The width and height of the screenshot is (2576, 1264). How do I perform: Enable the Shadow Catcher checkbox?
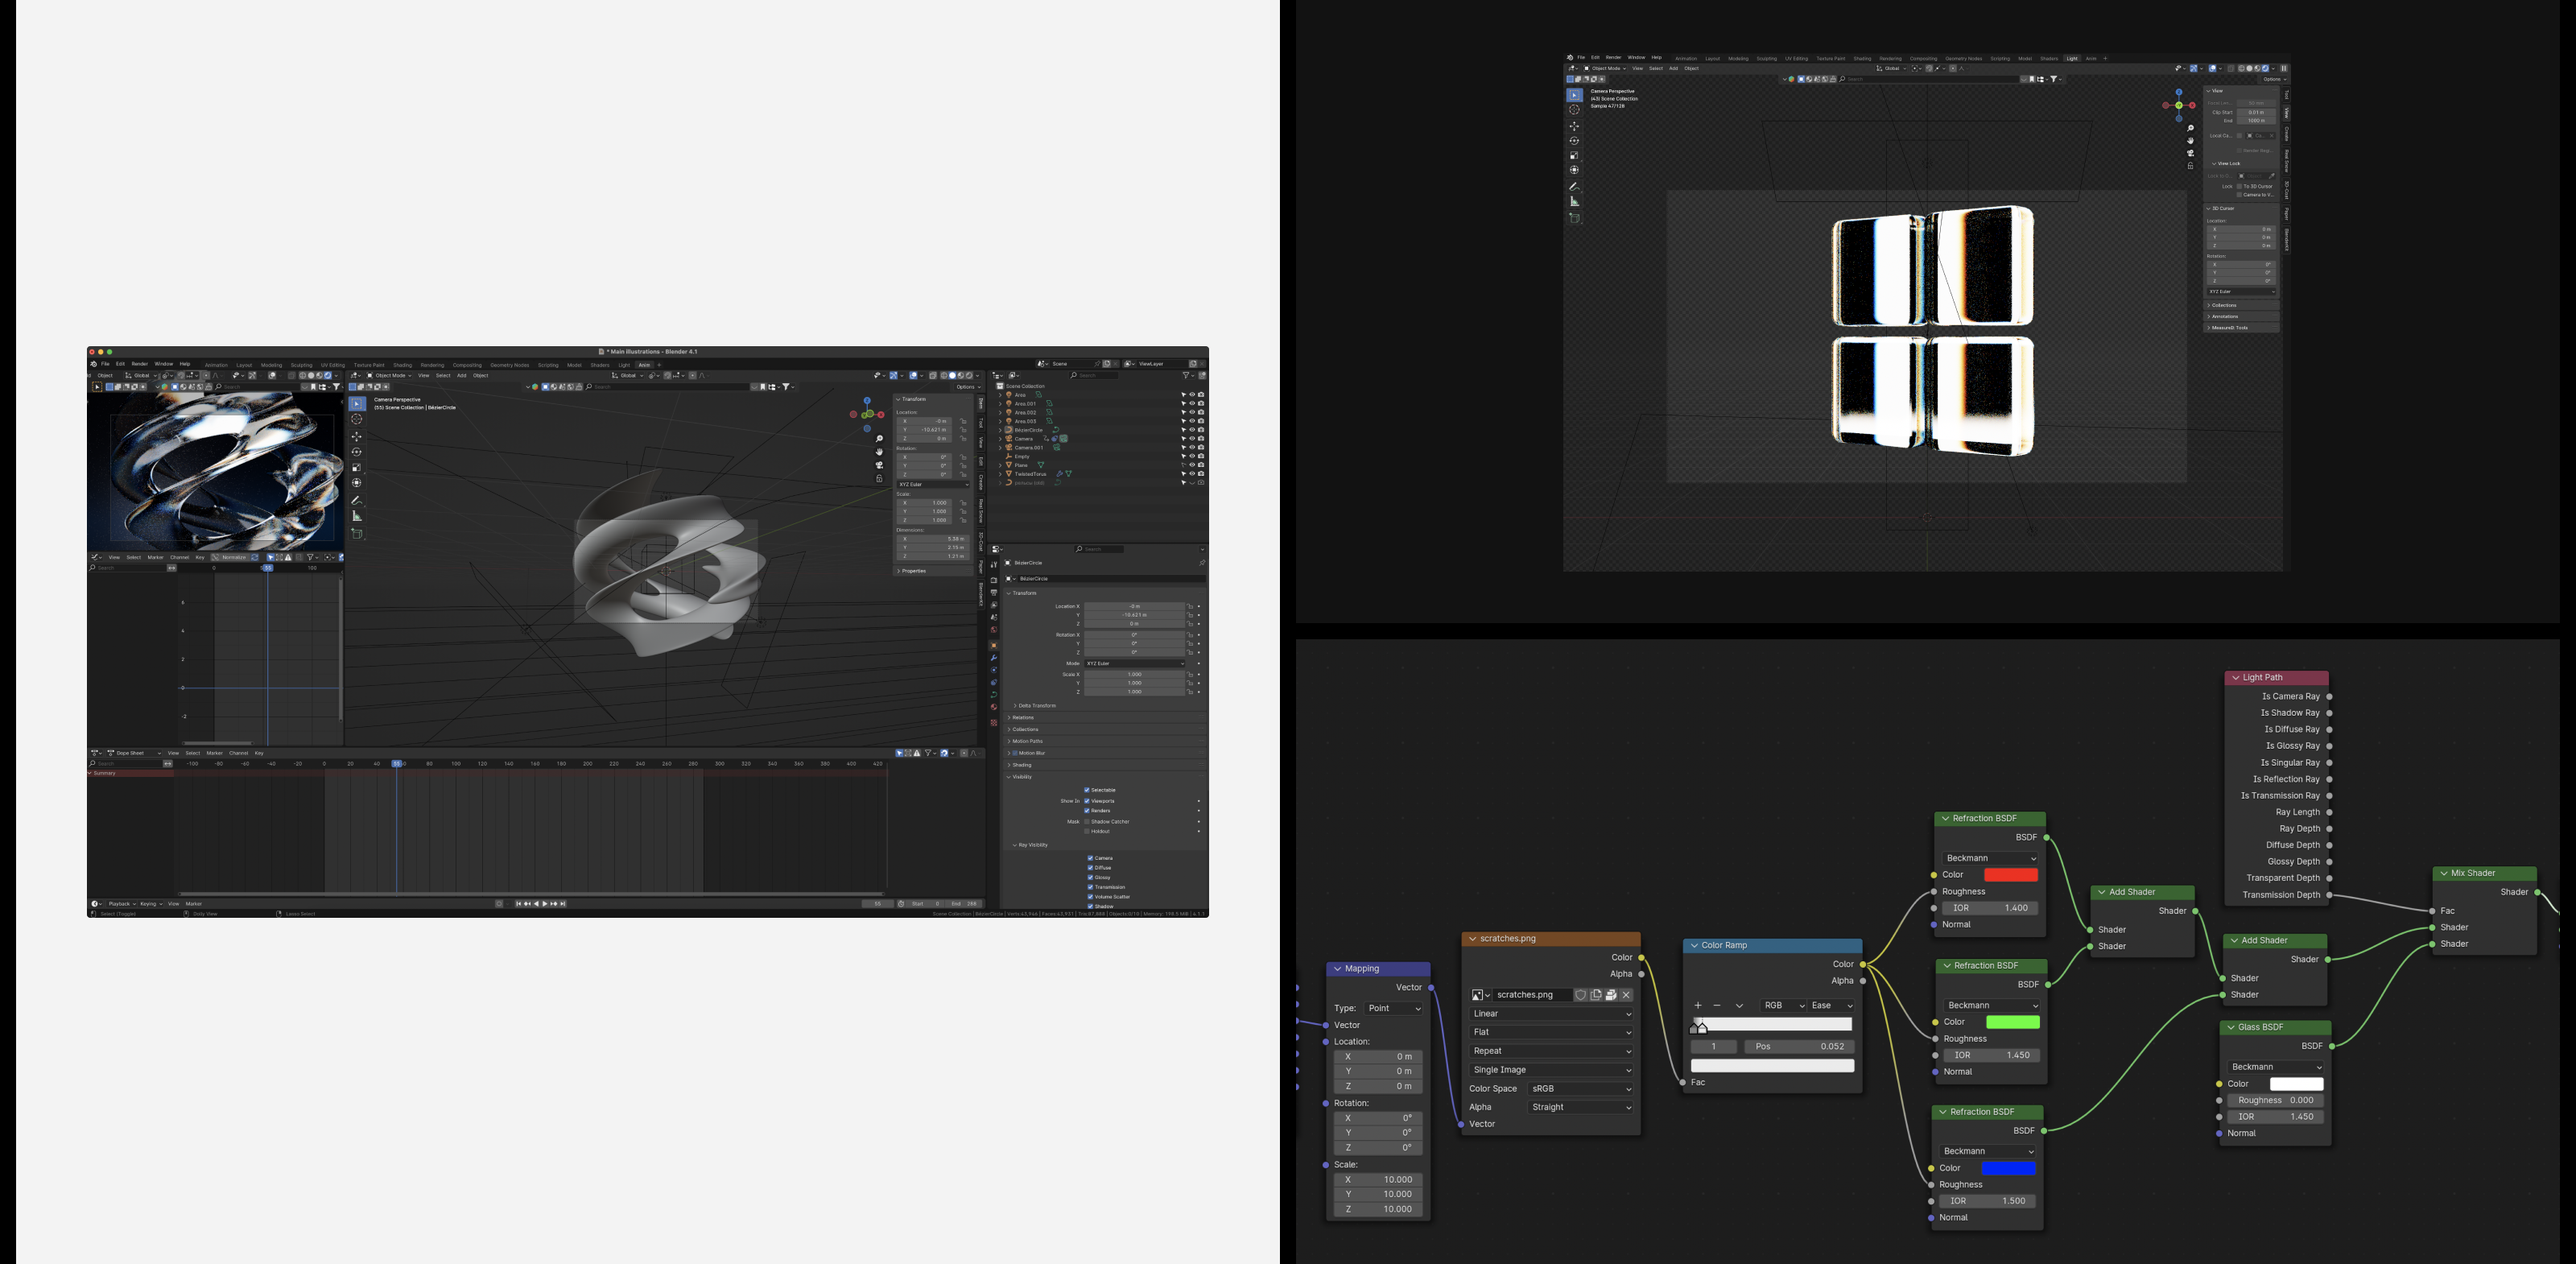(1087, 822)
